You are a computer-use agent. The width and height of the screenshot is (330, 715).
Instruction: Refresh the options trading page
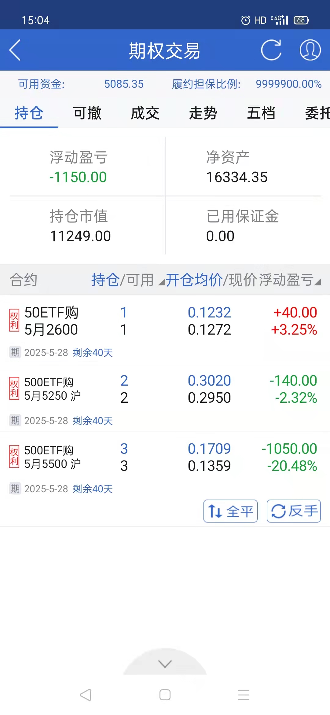[271, 50]
